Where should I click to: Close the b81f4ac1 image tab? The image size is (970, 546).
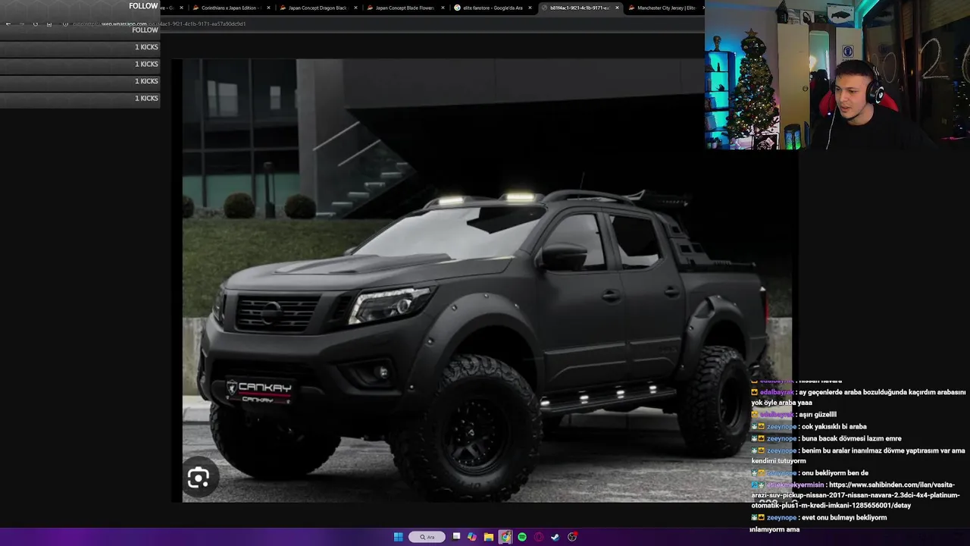617,8
